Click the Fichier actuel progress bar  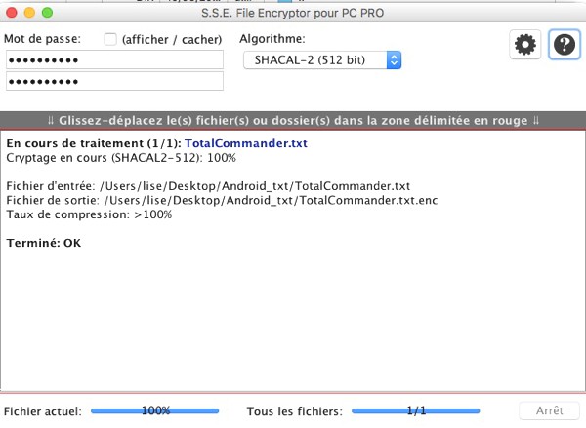click(x=154, y=411)
